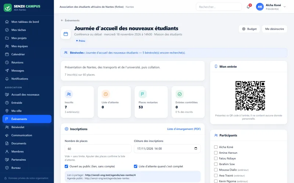Go to Ma ville
Viewport: 294px width, 183px height.
[27, 111]
